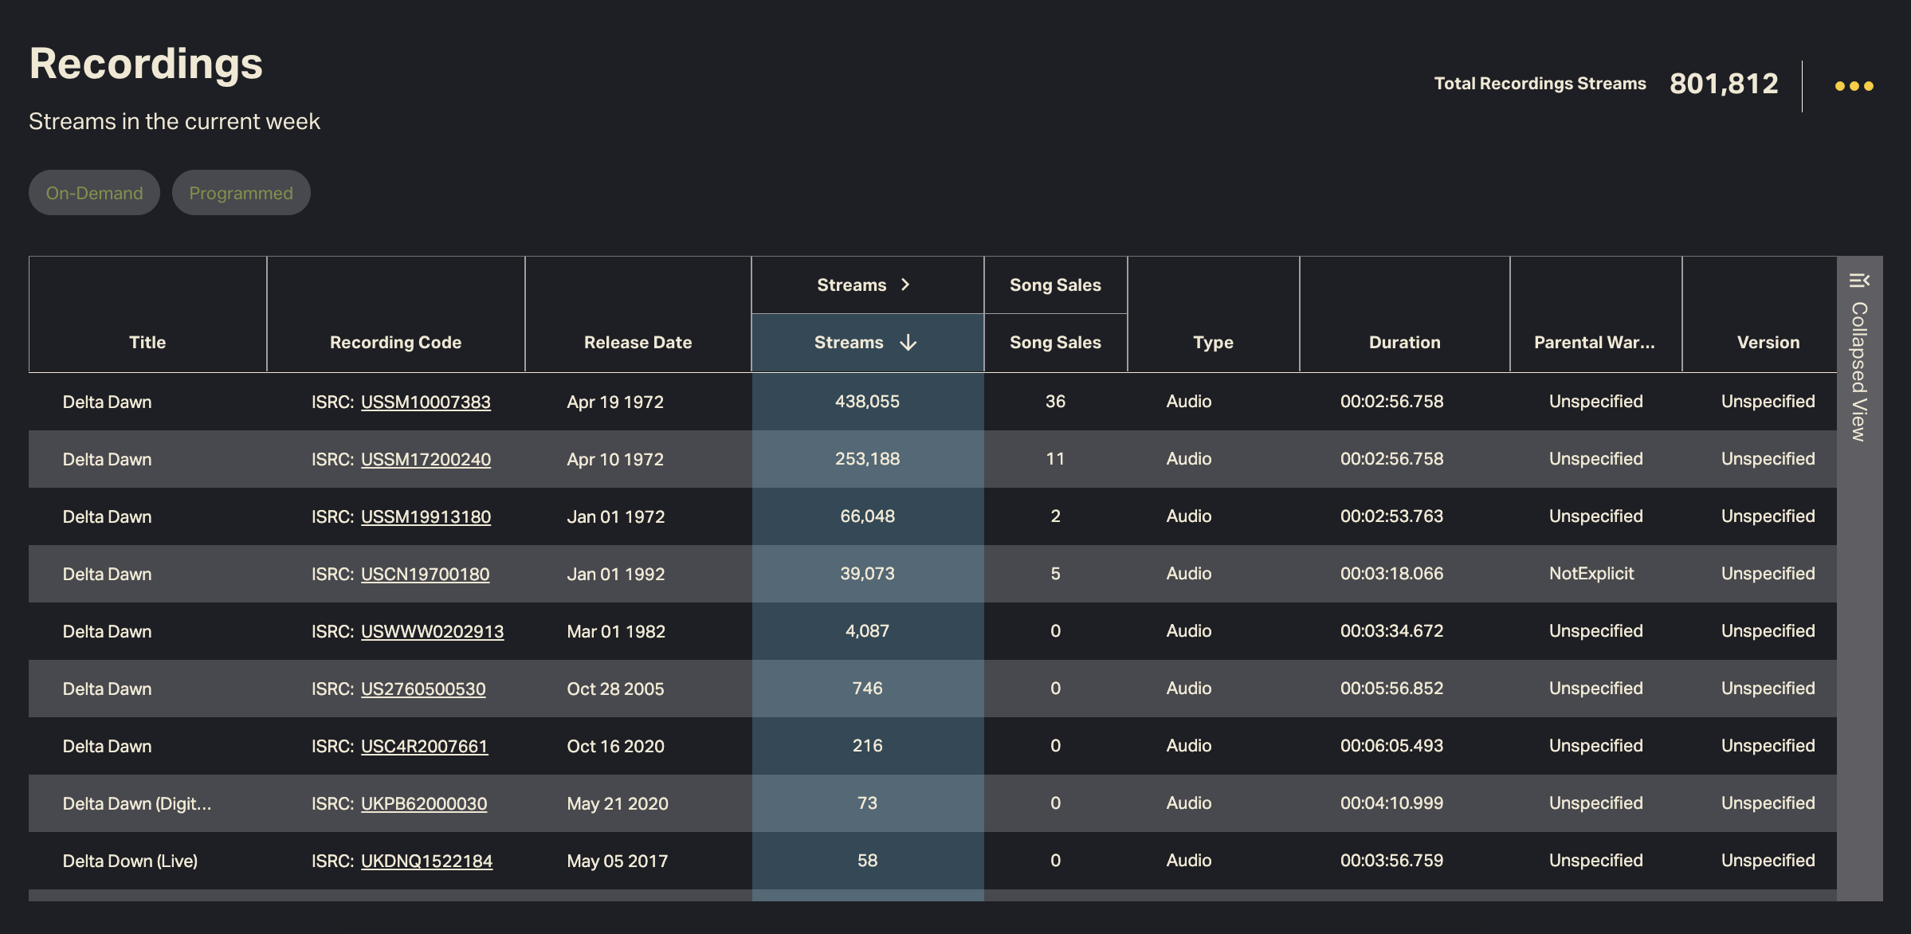The height and width of the screenshot is (934, 1911).
Task: Click the Collapsed View icon
Action: (1859, 281)
